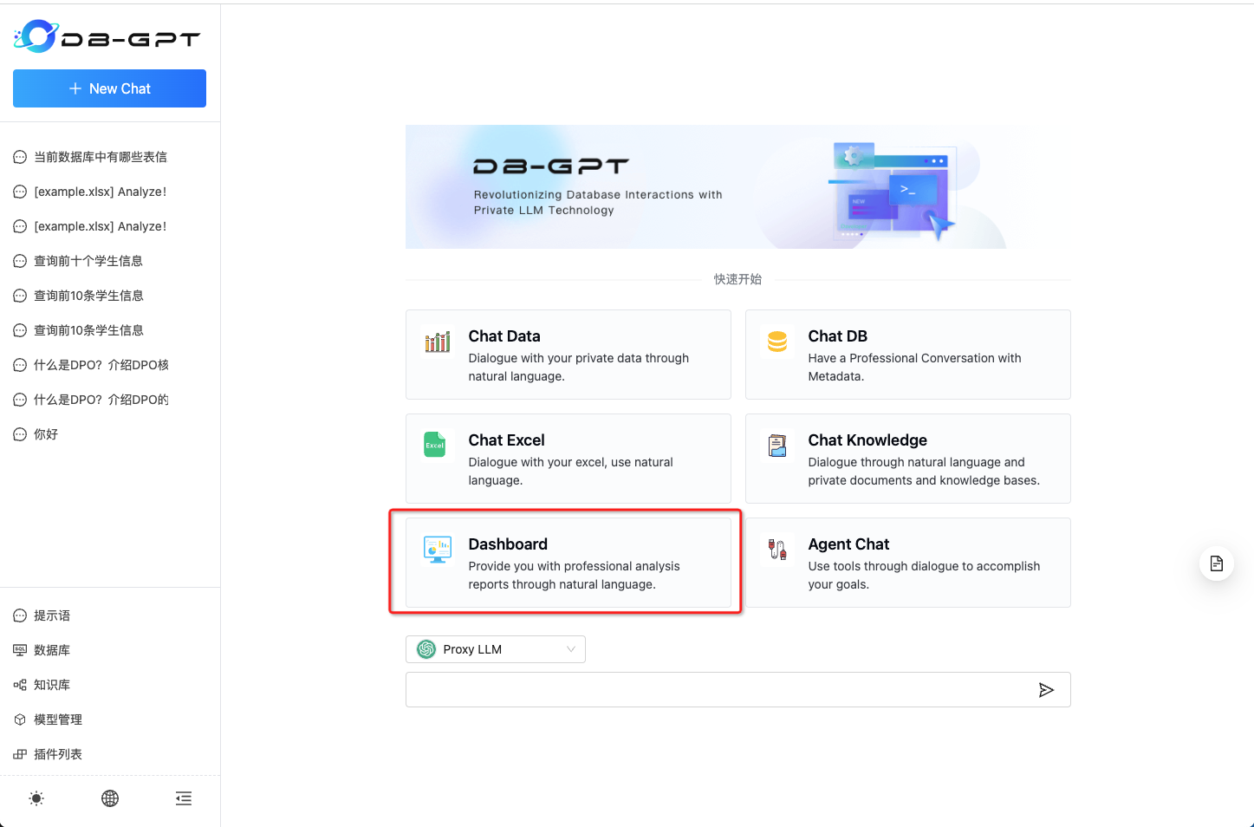Click the Chat Knowledge document icon
Image resolution: width=1254 pixels, height=827 pixels.
777,446
